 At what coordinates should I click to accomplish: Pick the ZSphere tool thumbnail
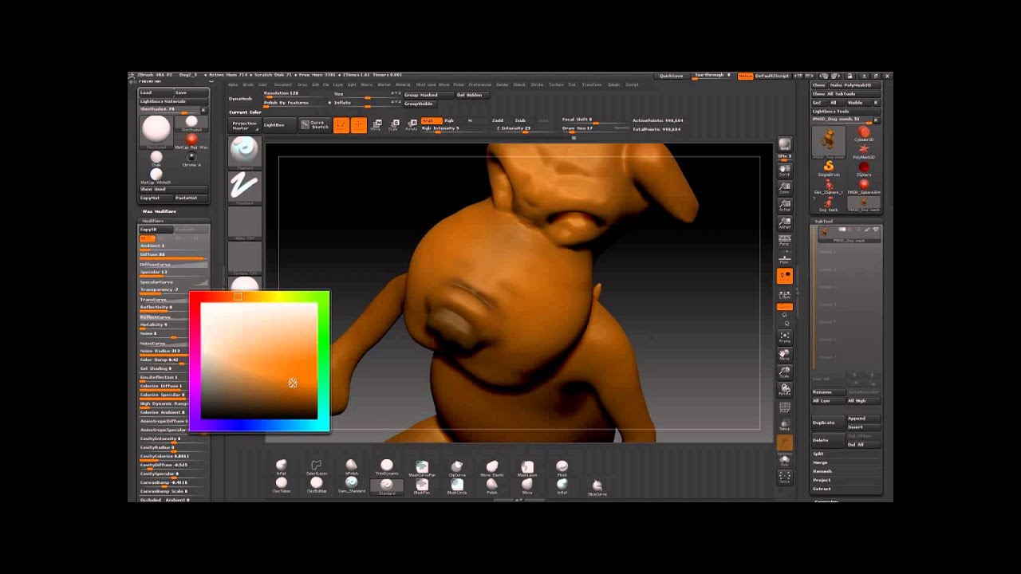tap(864, 169)
